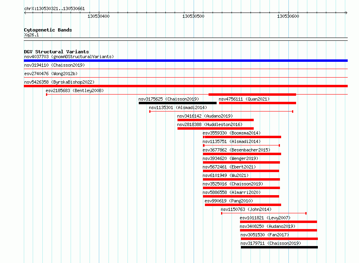Click the black nsv3175625 variant bar
Viewport: 359px width, 263px height.
point(177,103)
